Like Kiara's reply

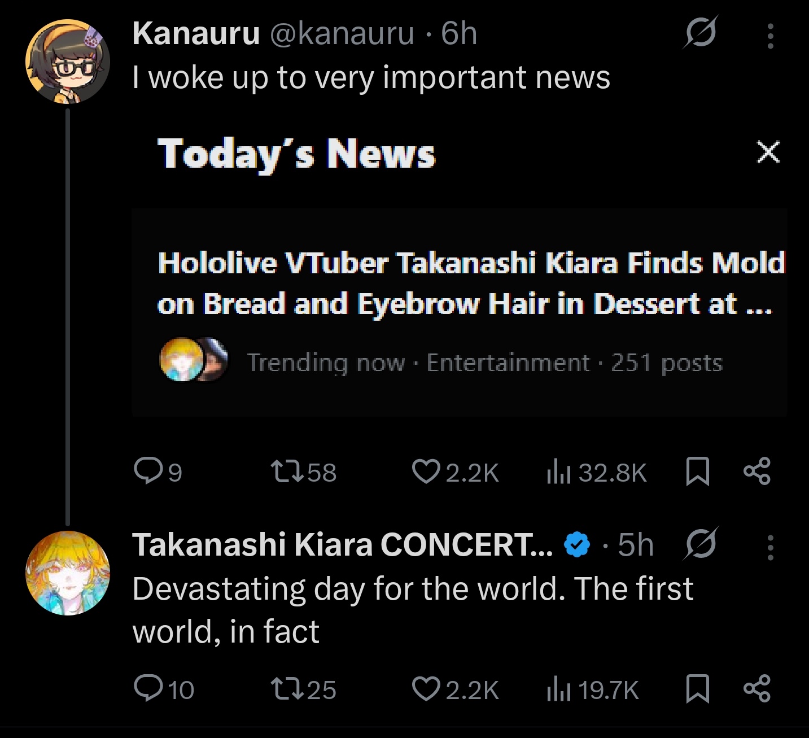point(456,689)
